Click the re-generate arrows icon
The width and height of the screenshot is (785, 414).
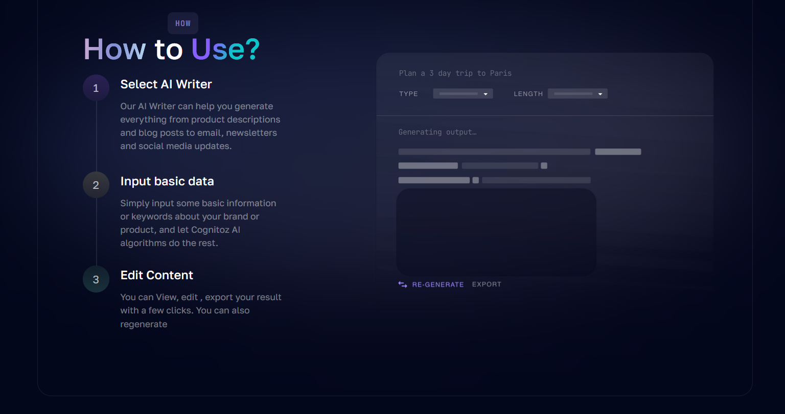pyautogui.click(x=403, y=284)
